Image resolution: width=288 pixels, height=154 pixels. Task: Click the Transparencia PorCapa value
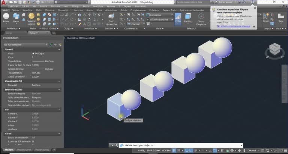coord(36,73)
